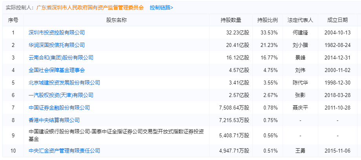Select legal representative 聂庆平

click(x=300, y=108)
